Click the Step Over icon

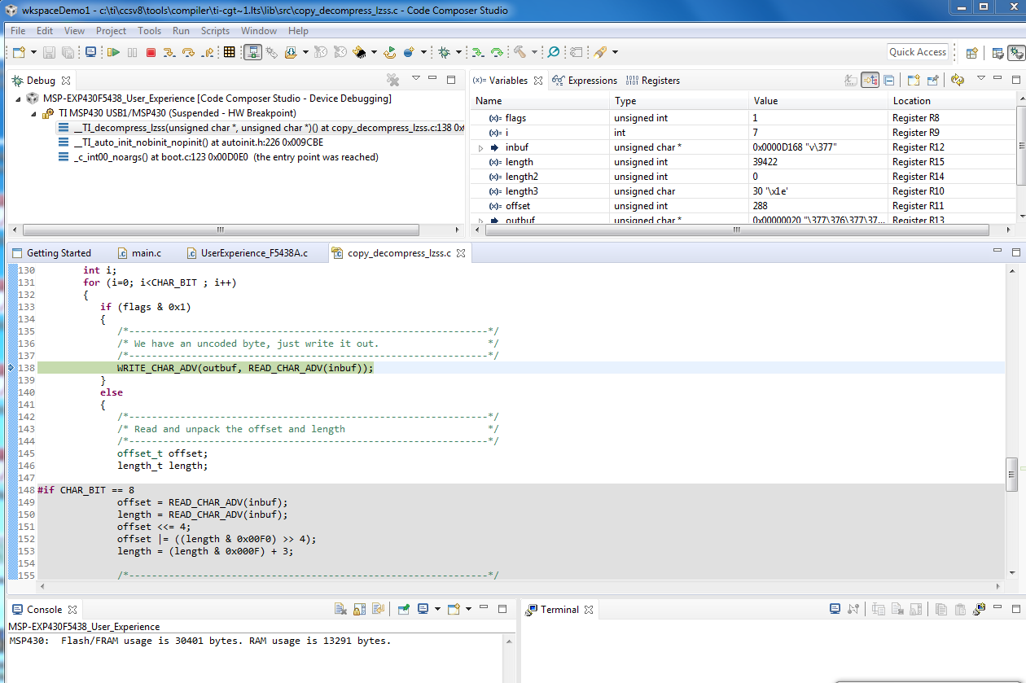188,52
